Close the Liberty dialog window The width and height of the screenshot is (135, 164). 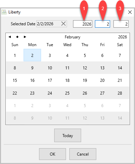click(x=130, y=12)
